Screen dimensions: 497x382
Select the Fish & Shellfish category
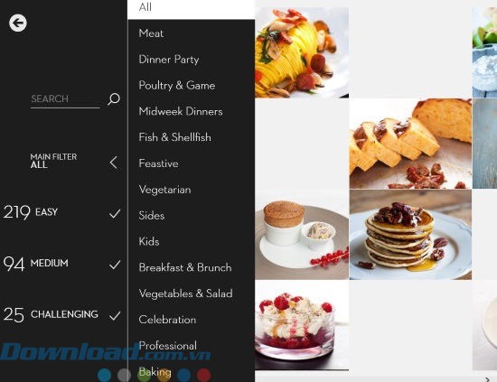pos(174,137)
